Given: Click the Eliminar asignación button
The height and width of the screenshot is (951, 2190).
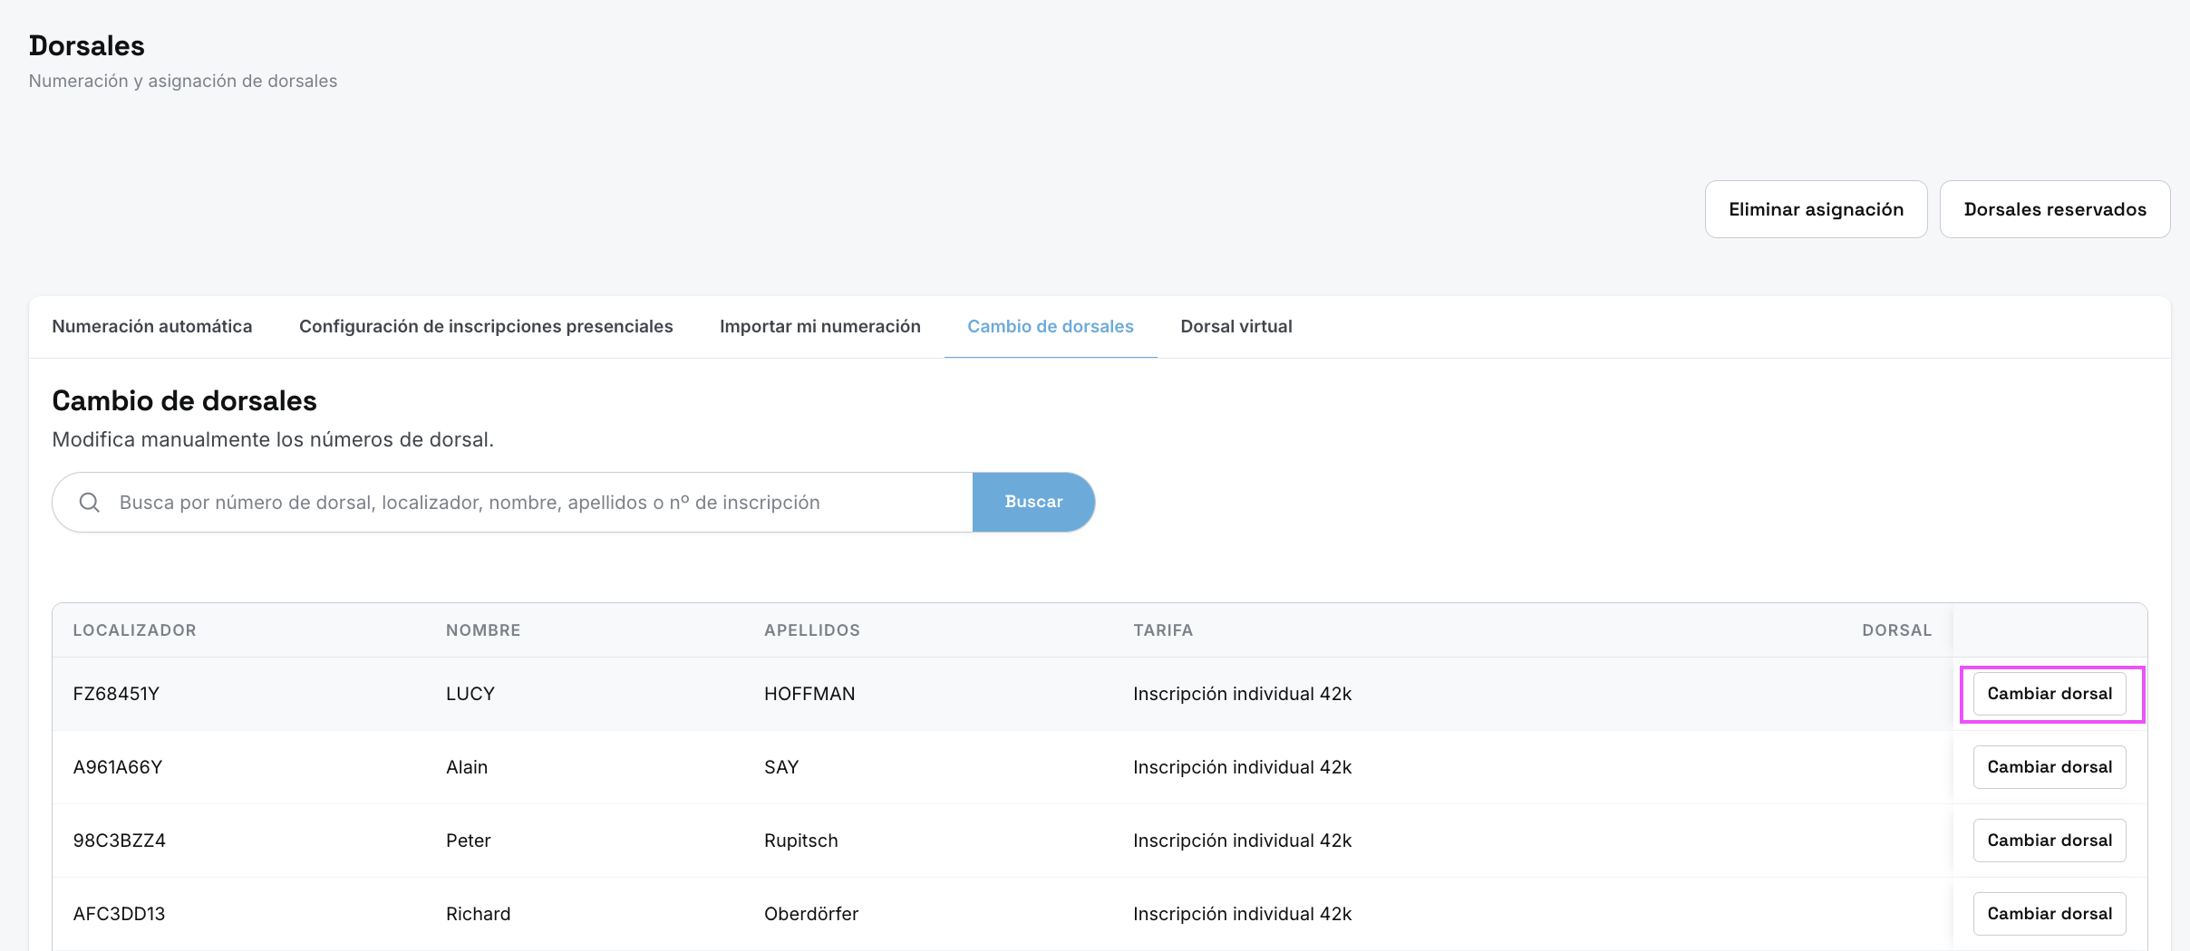Looking at the screenshot, I should pos(1817,209).
